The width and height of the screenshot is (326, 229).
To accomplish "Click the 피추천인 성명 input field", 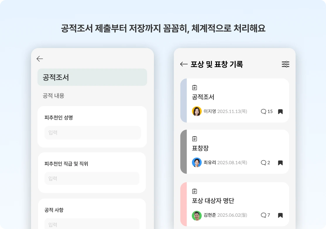I will (x=93, y=133).
